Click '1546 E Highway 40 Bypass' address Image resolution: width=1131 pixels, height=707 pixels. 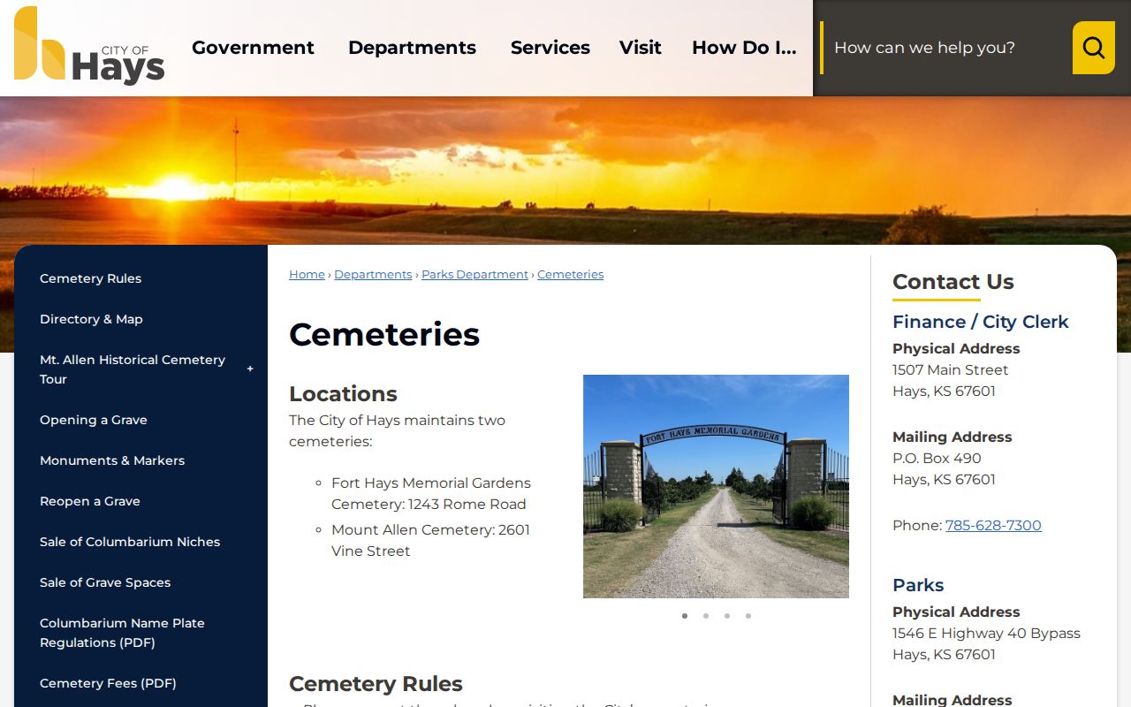(x=986, y=633)
